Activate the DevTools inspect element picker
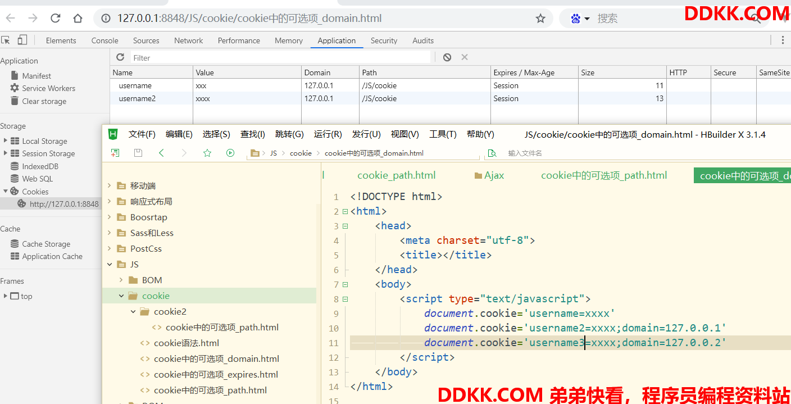791x404 pixels. 6,40
